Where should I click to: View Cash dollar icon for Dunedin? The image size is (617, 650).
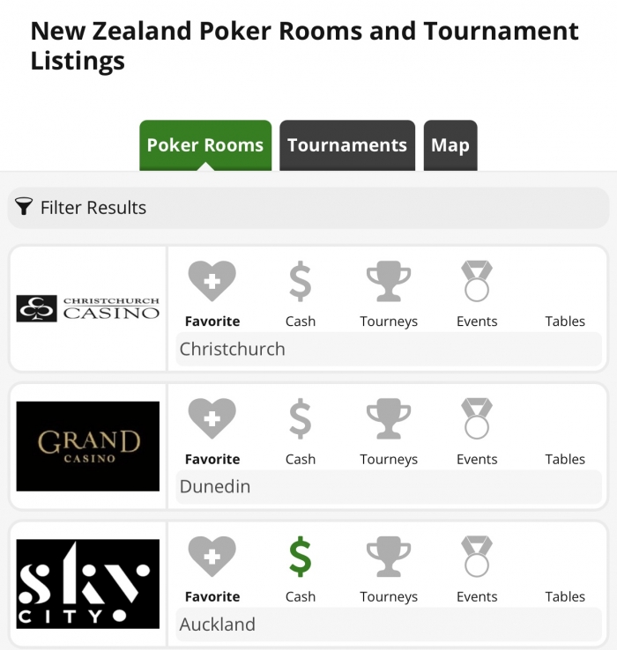click(300, 418)
